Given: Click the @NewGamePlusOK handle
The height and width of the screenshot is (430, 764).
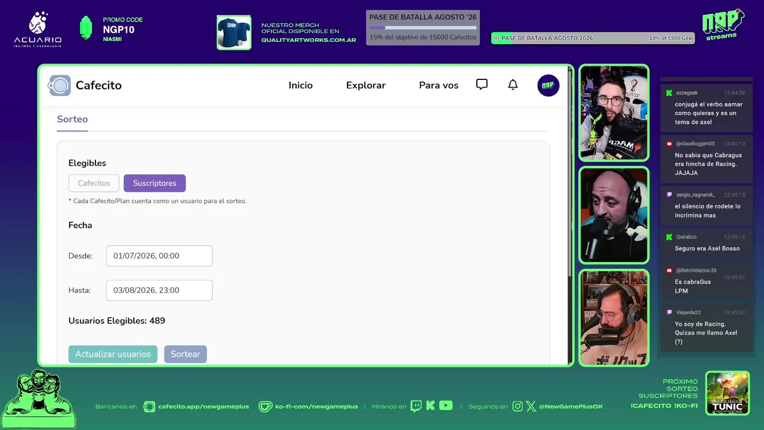Looking at the screenshot, I should 571,407.
